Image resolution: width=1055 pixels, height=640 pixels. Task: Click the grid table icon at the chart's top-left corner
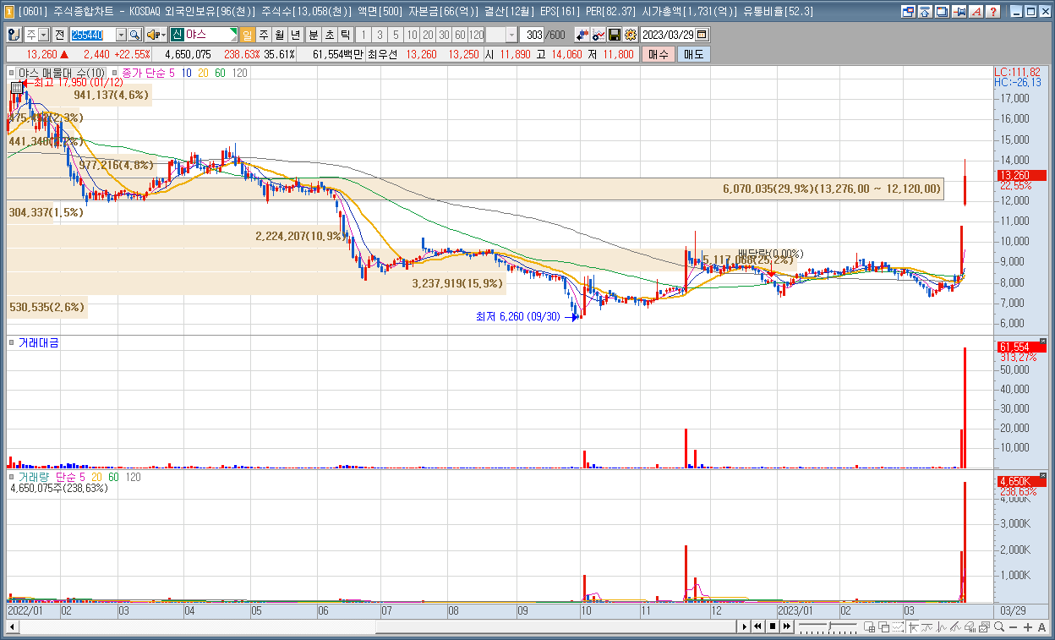pyautogui.click(x=16, y=87)
